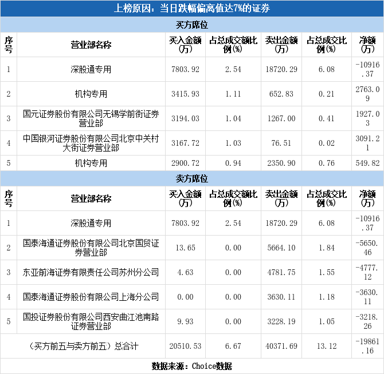Select total ratio 6.67
This screenshot has width=384, height=374.
tap(233, 346)
